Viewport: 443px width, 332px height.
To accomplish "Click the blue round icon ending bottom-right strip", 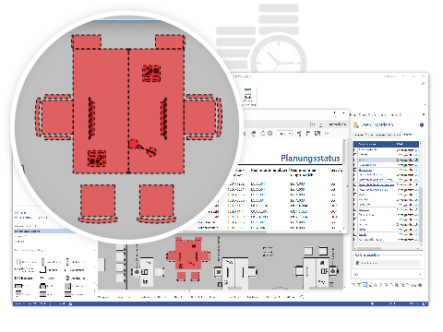I will (420, 285).
